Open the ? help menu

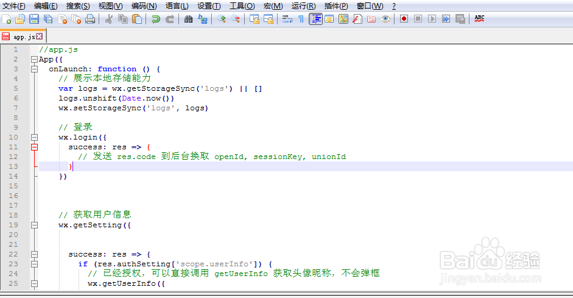393,6
